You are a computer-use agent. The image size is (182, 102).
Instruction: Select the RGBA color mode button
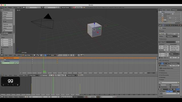click(178, 89)
